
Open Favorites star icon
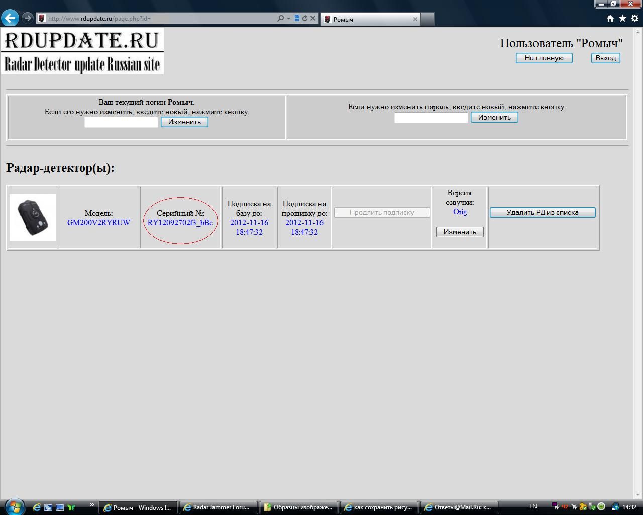click(x=622, y=19)
